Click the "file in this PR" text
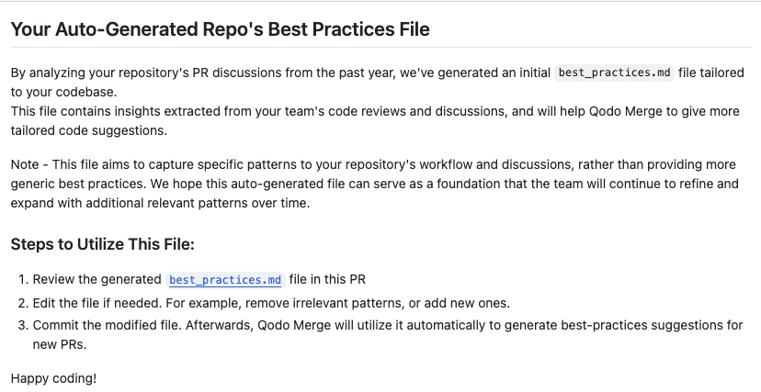 (x=327, y=280)
